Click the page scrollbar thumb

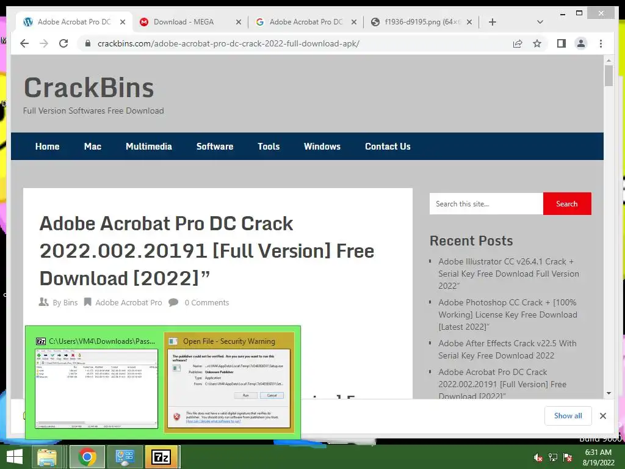coord(609,76)
